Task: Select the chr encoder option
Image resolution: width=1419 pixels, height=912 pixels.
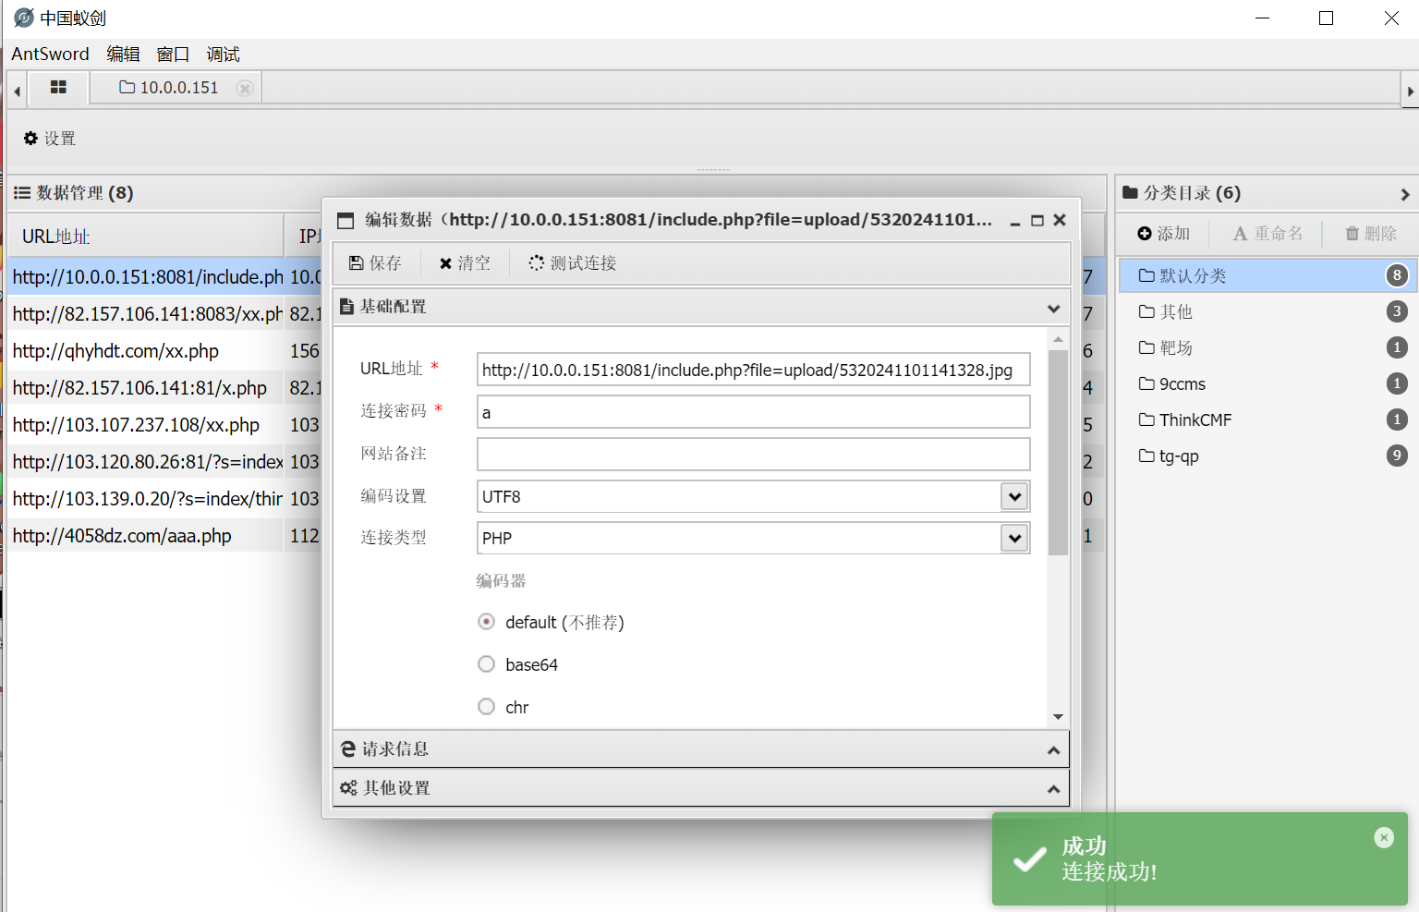Action: (487, 707)
